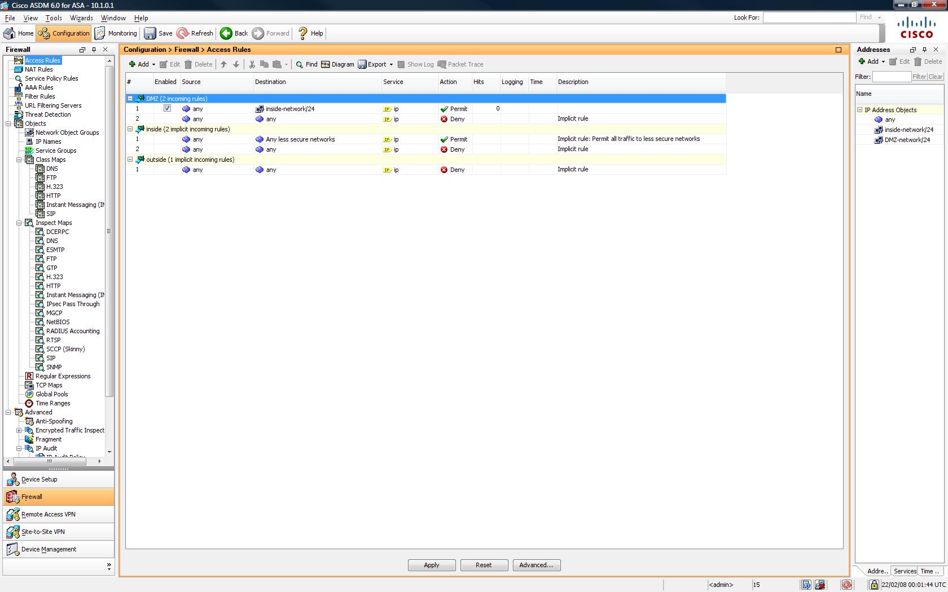Click the red status icon in status bar
The image size is (948, 592).
pos(846,585)
